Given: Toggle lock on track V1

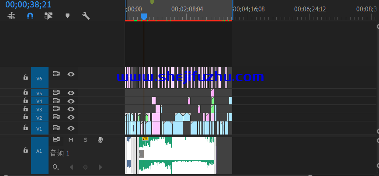Looking at the screenshot, I should (x=25, y=128).
